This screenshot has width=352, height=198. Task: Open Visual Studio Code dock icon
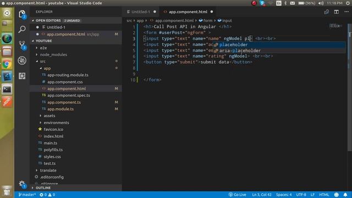7,76
